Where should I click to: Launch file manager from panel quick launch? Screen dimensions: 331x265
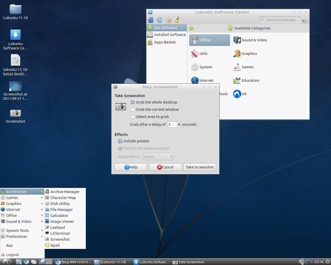pyautogui.click(x=19, y=262)
